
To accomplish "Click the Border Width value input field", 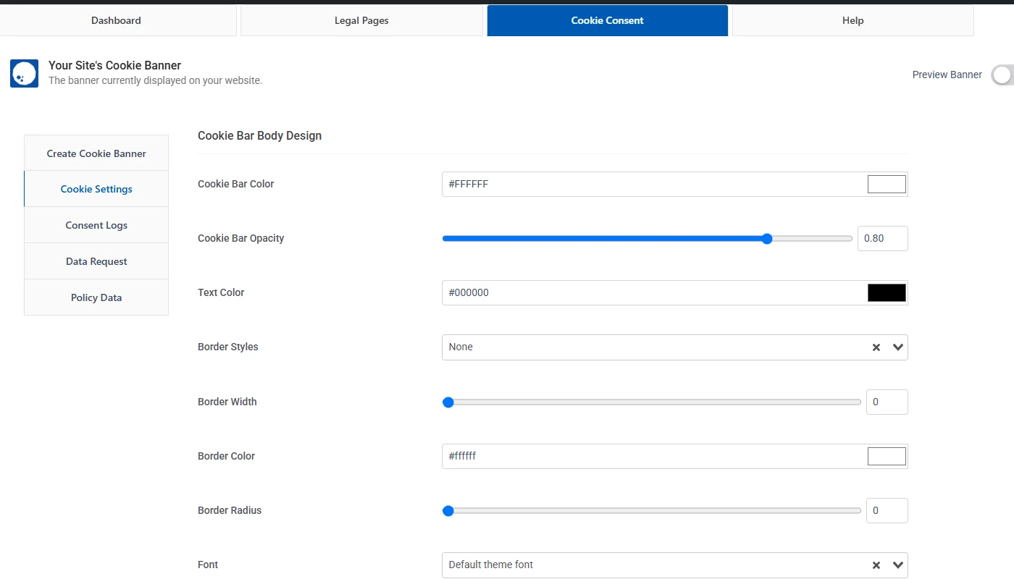I will 887,402.
